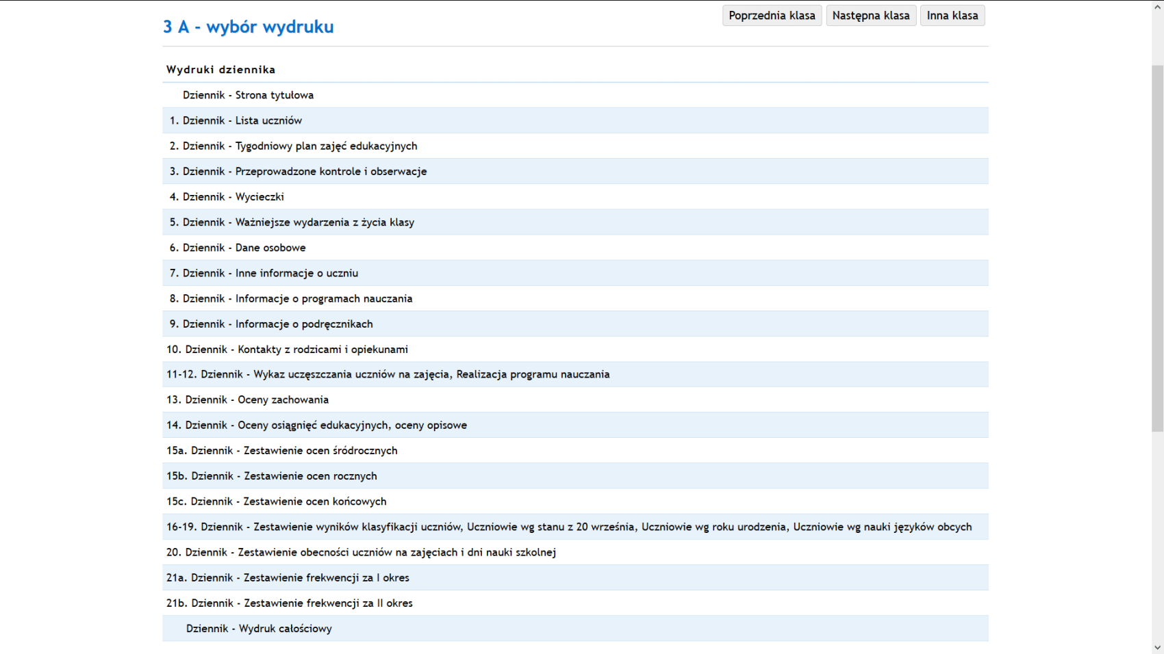The image size is (1164, 654).
Task: Click the page vertical scrollbar thumb
Action: 1157,248
